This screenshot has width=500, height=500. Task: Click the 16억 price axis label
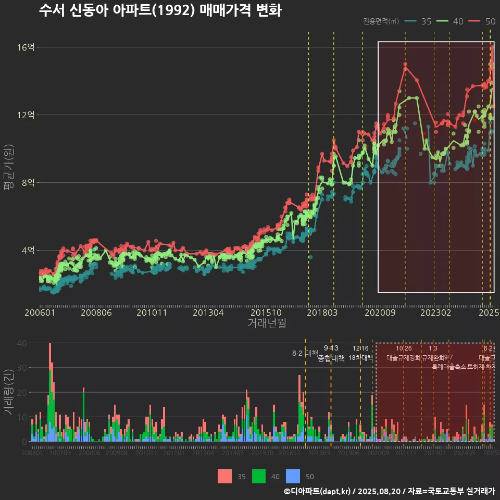26,47
